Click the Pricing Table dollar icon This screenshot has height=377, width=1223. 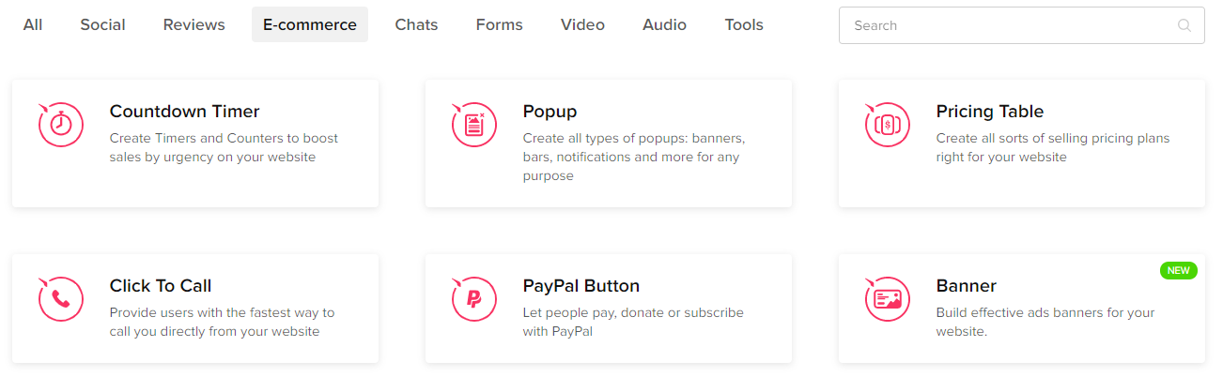pyautogui.click(x=887, y=125)
